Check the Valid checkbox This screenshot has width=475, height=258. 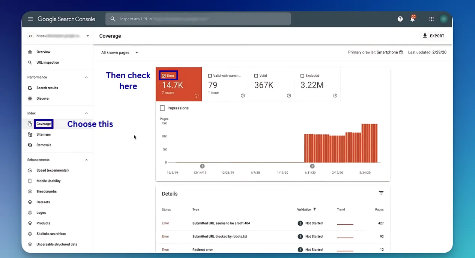coord(256,76)
